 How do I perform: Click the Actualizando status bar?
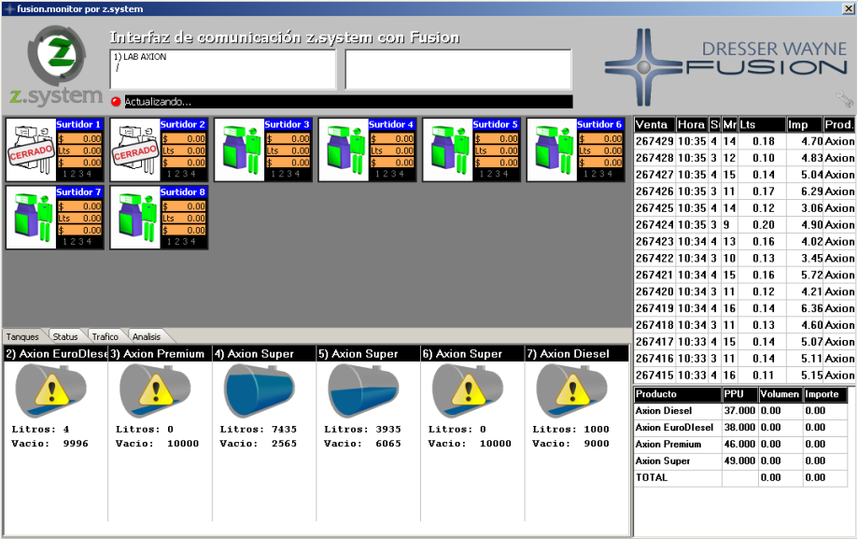click(x=348, y=102)
